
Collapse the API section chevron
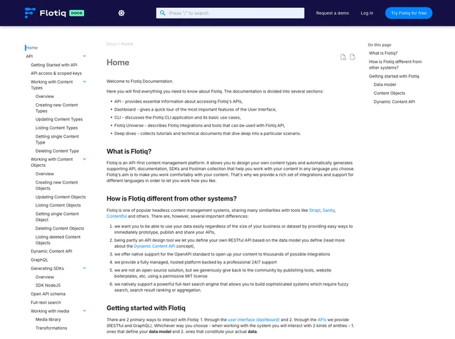click(x=85, y=56)
